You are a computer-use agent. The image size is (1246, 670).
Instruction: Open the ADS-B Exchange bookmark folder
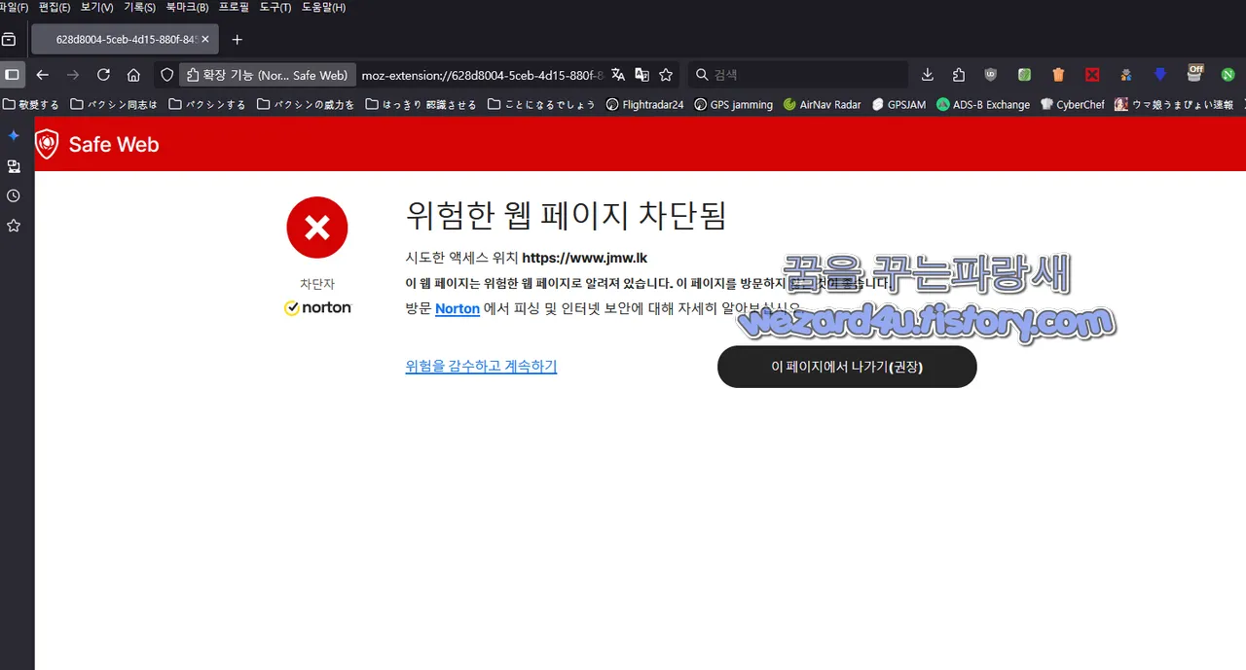[983, 104]
